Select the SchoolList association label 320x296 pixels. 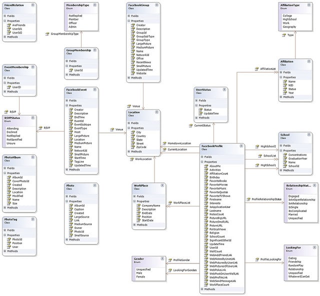pyautogui.click(x=270, y=156)
